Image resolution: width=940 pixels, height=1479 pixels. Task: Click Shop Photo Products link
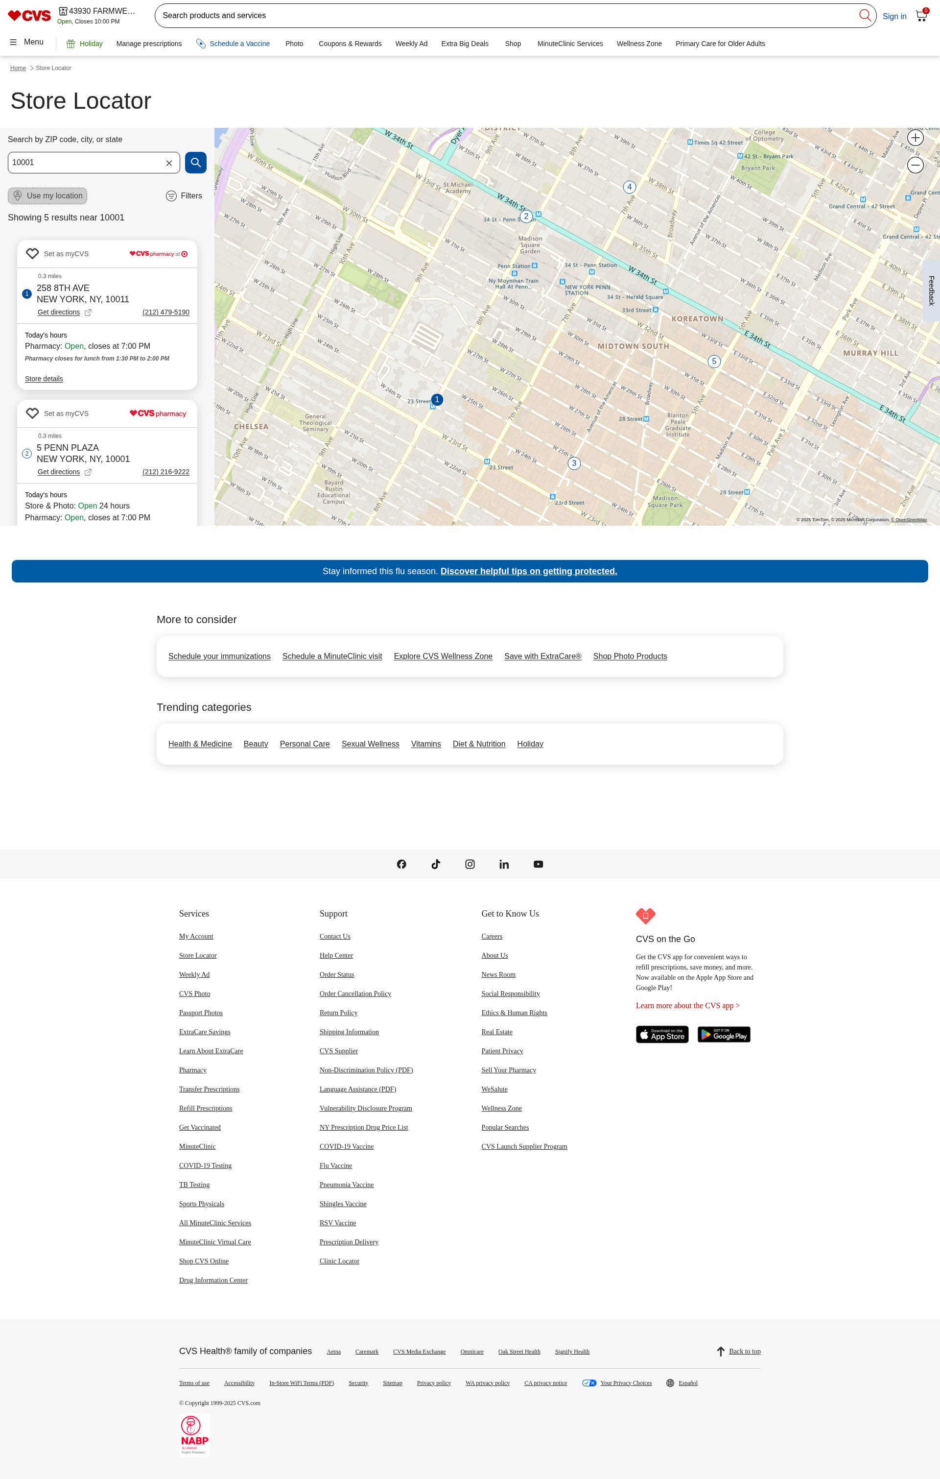pos(630,656)
